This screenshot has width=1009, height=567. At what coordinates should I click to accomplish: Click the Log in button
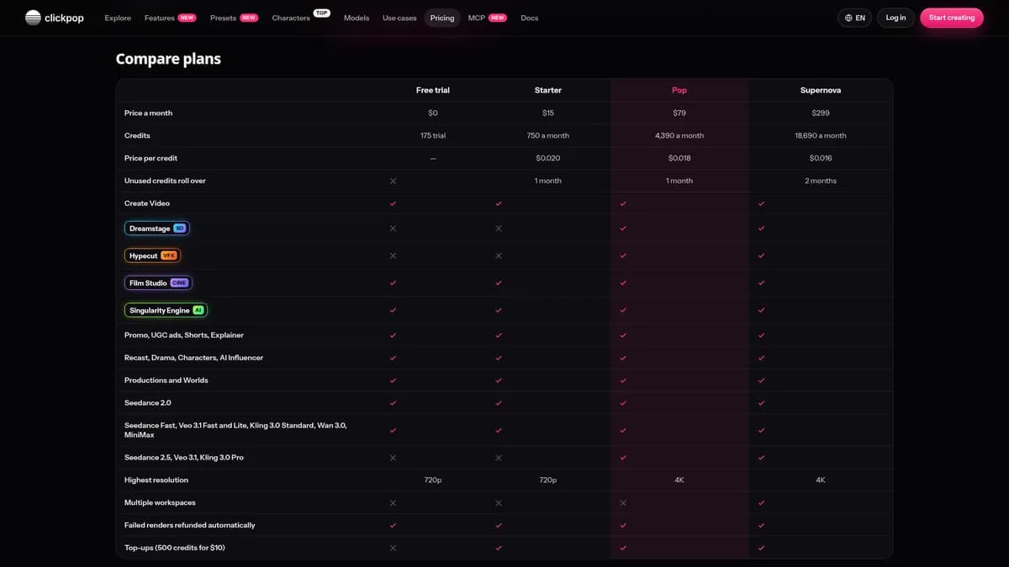tap(895, 18)
